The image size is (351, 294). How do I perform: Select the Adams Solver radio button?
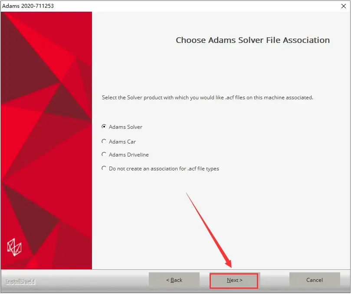104,127
